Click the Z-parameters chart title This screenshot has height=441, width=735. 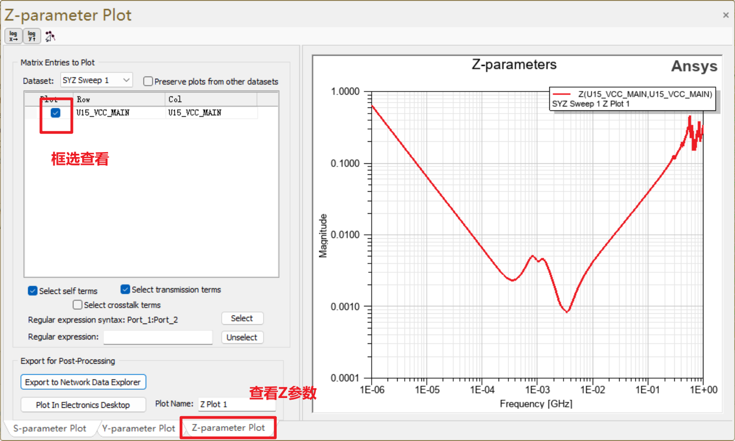click(x=514, y=64)
